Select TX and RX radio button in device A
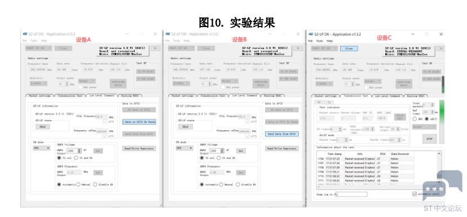The image size is (467, 217). 76,158
